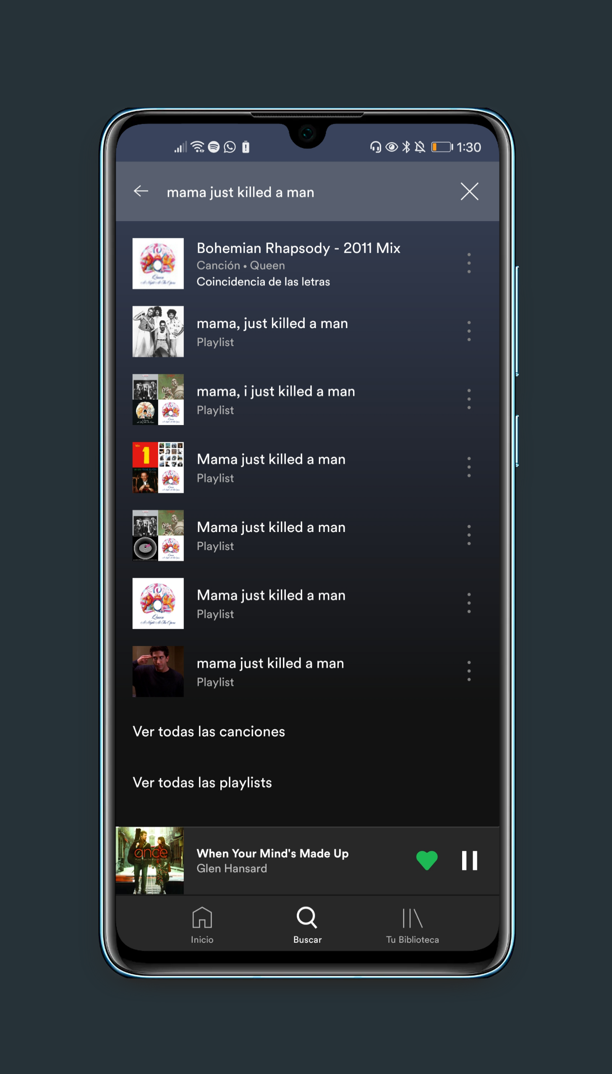Open 'mama, i just killed a man' playlist title

pos(276,392)
